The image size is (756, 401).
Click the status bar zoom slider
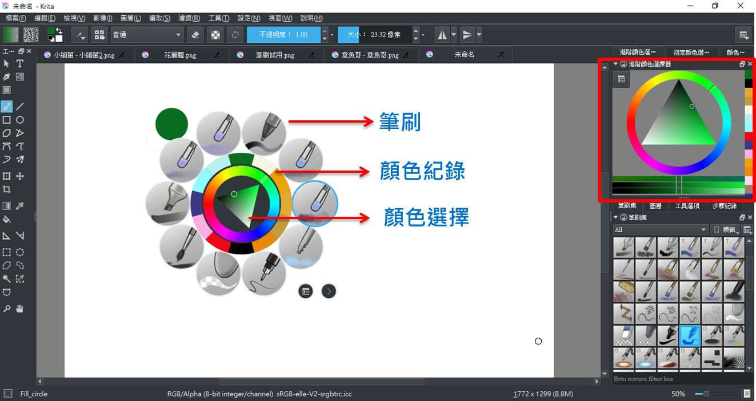click(x=717, y=394)
